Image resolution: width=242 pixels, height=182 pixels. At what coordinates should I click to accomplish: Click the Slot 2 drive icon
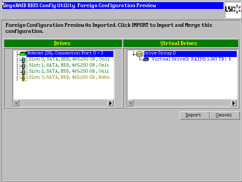tap(23, 72)
